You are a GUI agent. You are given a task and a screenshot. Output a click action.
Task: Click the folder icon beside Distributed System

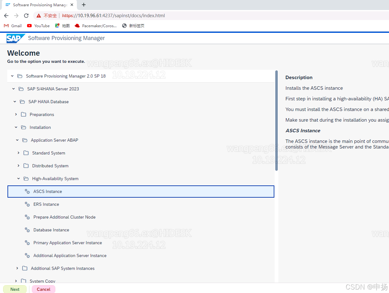26,166
